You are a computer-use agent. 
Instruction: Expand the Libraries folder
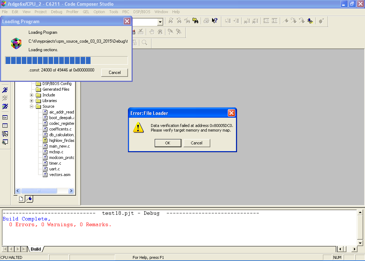(x=31, y=101)
